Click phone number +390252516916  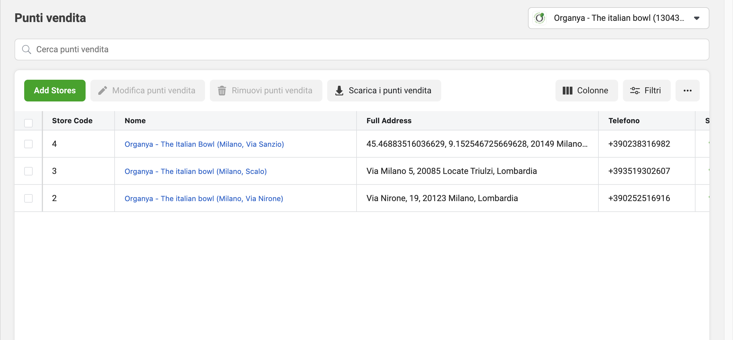[x=639, y=198]
